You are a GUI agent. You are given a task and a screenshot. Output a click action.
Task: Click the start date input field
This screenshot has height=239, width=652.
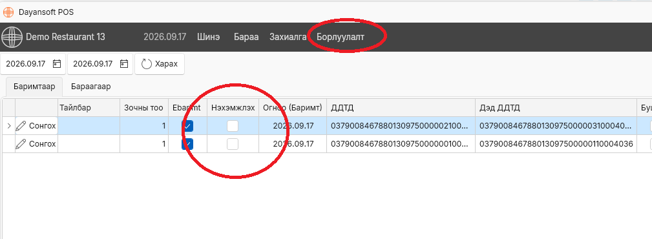click(x=33, y=64)
